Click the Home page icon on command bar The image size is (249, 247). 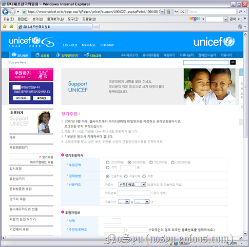(240, 26)
